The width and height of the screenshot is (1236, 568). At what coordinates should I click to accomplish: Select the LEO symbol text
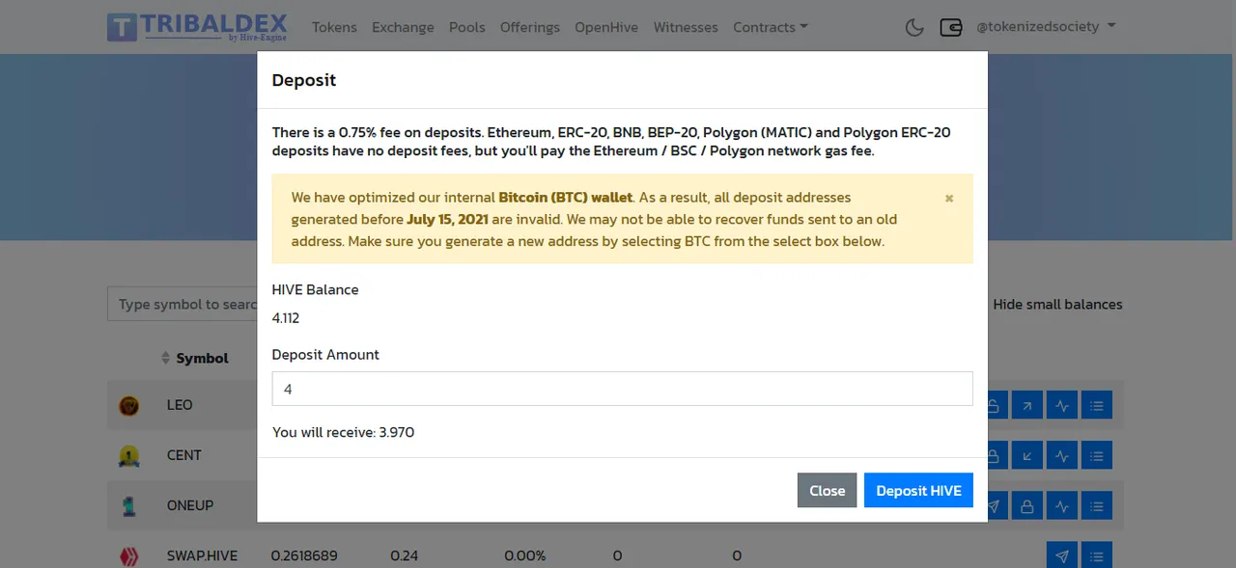(180, 405)
